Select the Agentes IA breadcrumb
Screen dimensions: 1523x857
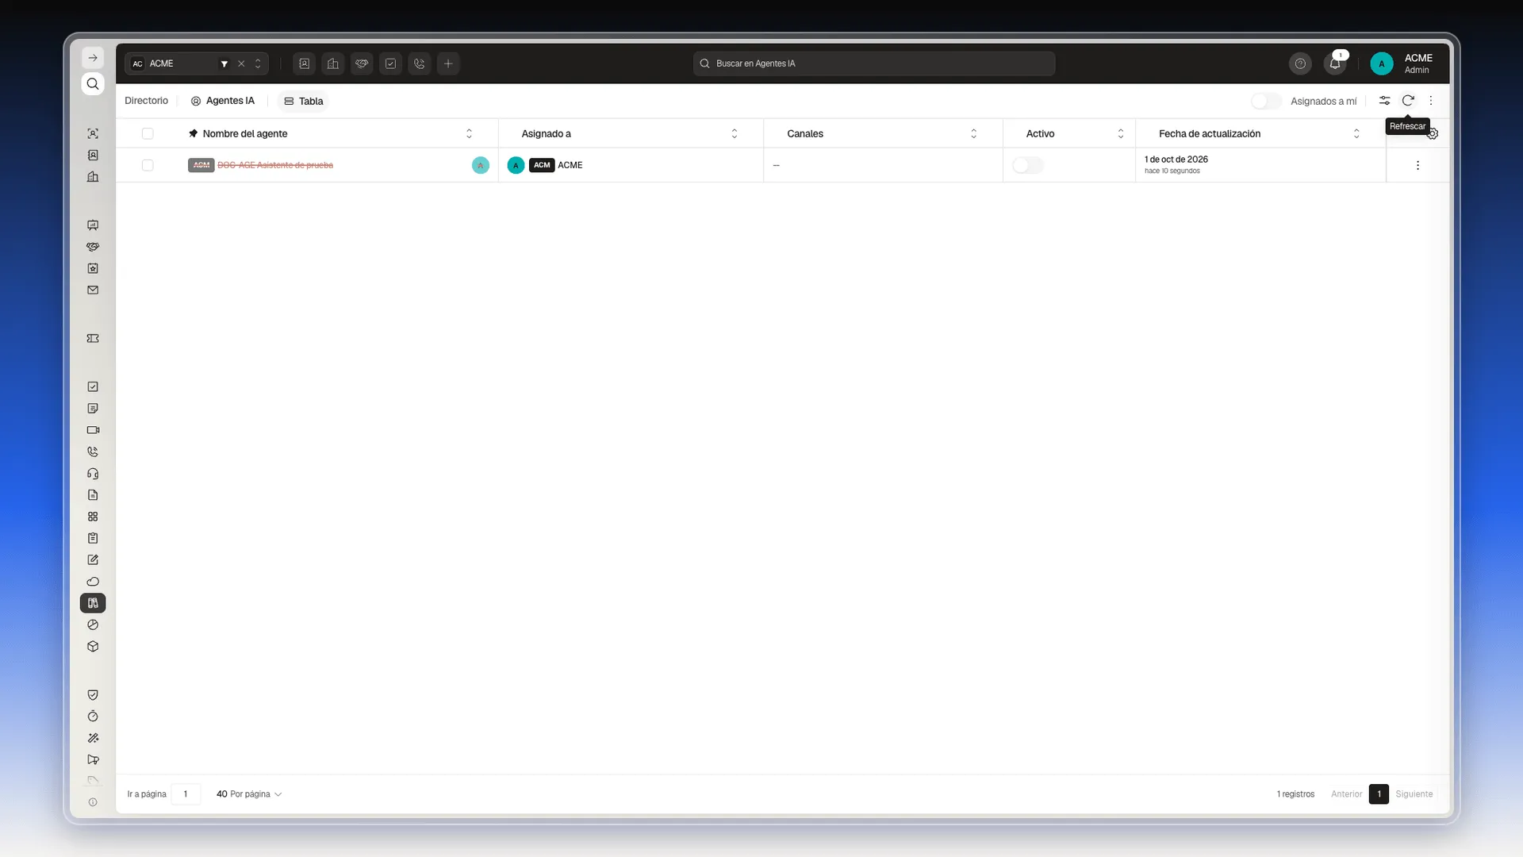tap(223, 101)
